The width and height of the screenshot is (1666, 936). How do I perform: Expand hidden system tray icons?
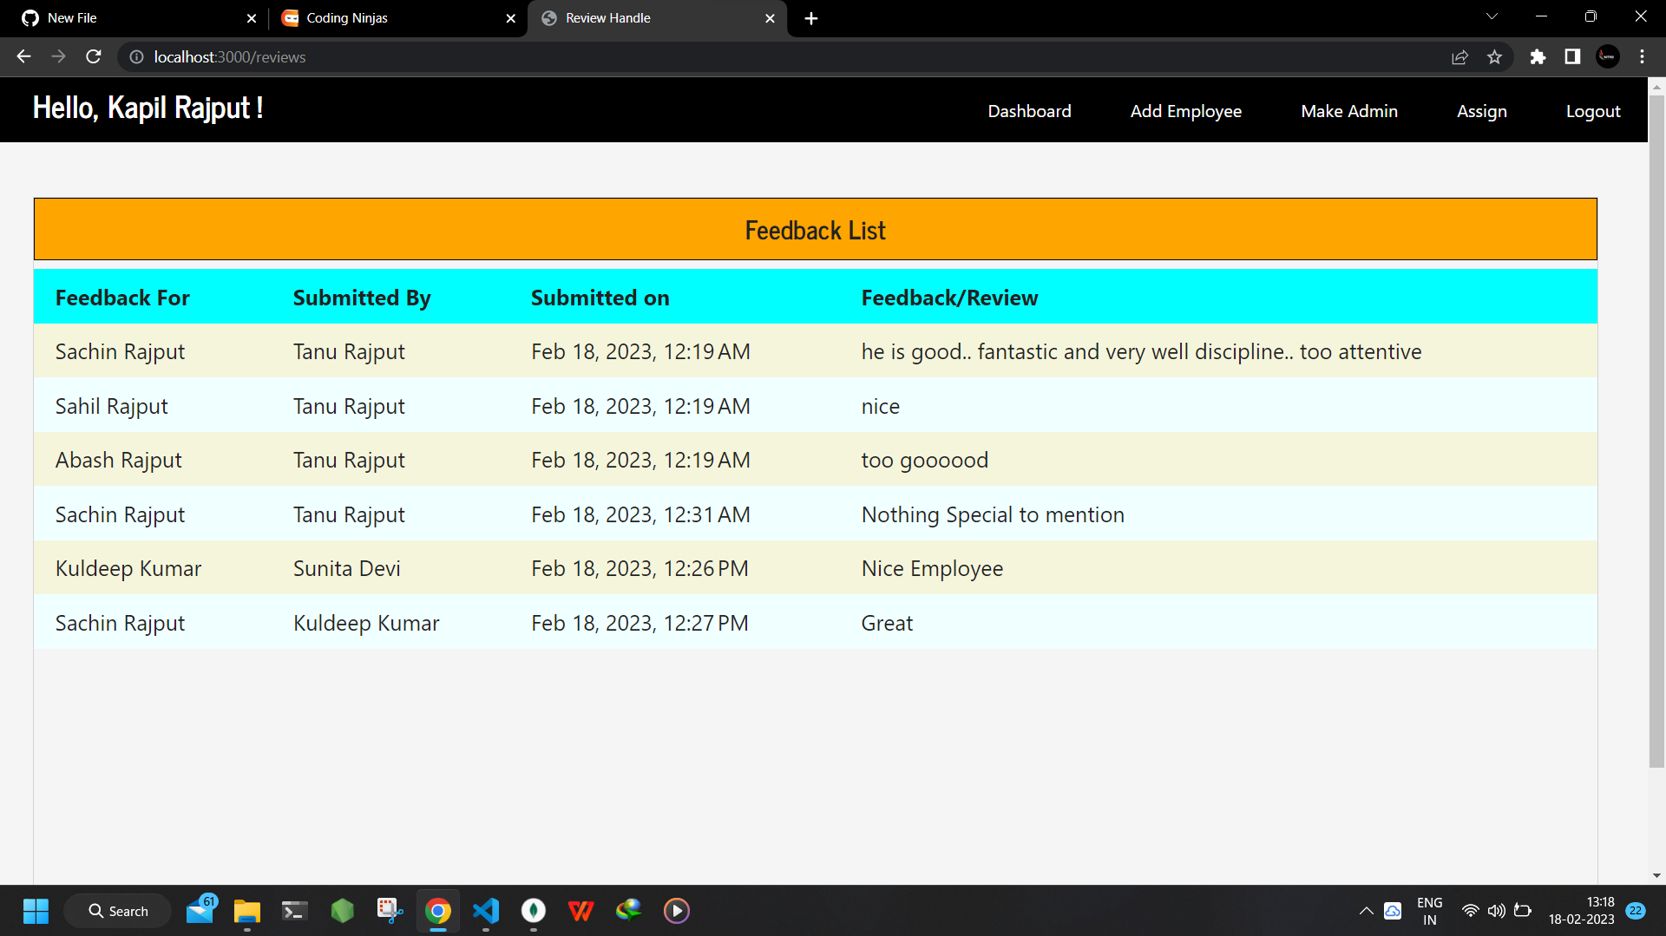[x=1367, y=911]
